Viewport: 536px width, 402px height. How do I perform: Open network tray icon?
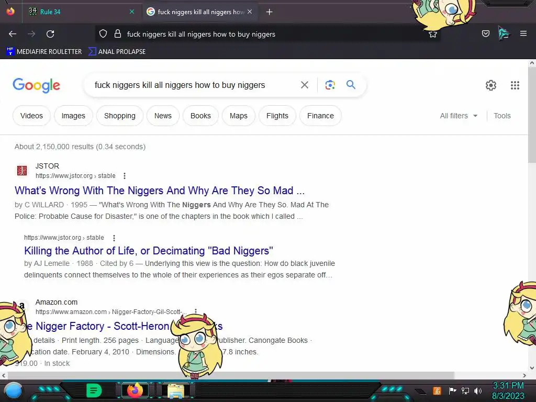(465, 390)
